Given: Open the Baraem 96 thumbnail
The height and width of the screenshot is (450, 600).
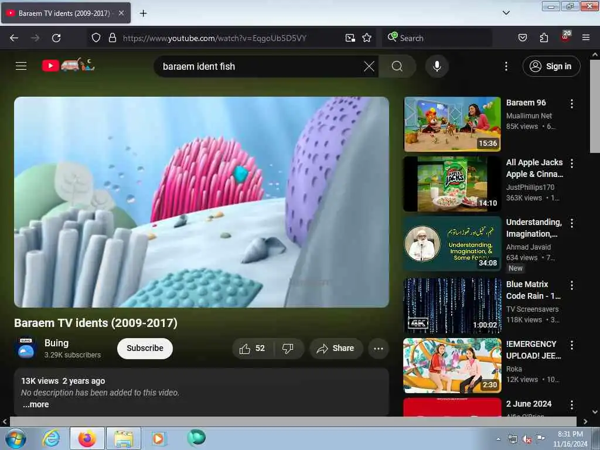Looking at the screenshot, I should coord(452,124).
